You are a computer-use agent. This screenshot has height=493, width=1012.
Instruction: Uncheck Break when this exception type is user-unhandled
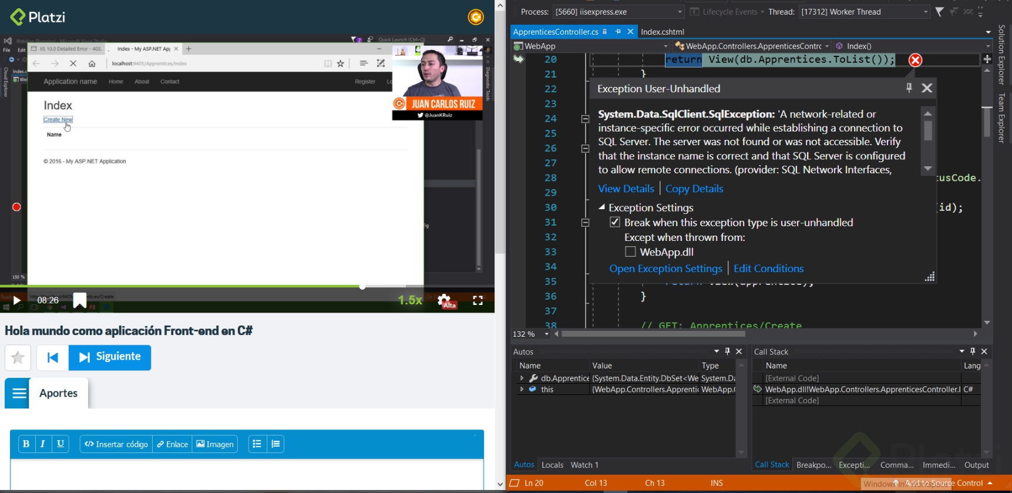[615, 222]
